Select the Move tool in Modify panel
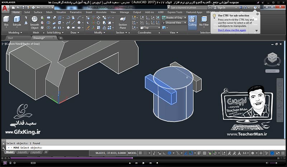The width and height of the screenshot is (287, 167). tap(98, 18)
